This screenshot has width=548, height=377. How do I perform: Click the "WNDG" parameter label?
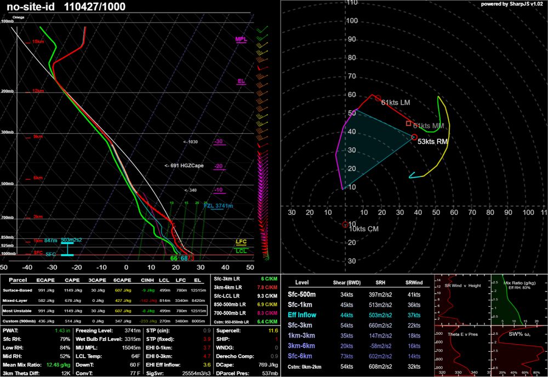[x=224, y=347]
